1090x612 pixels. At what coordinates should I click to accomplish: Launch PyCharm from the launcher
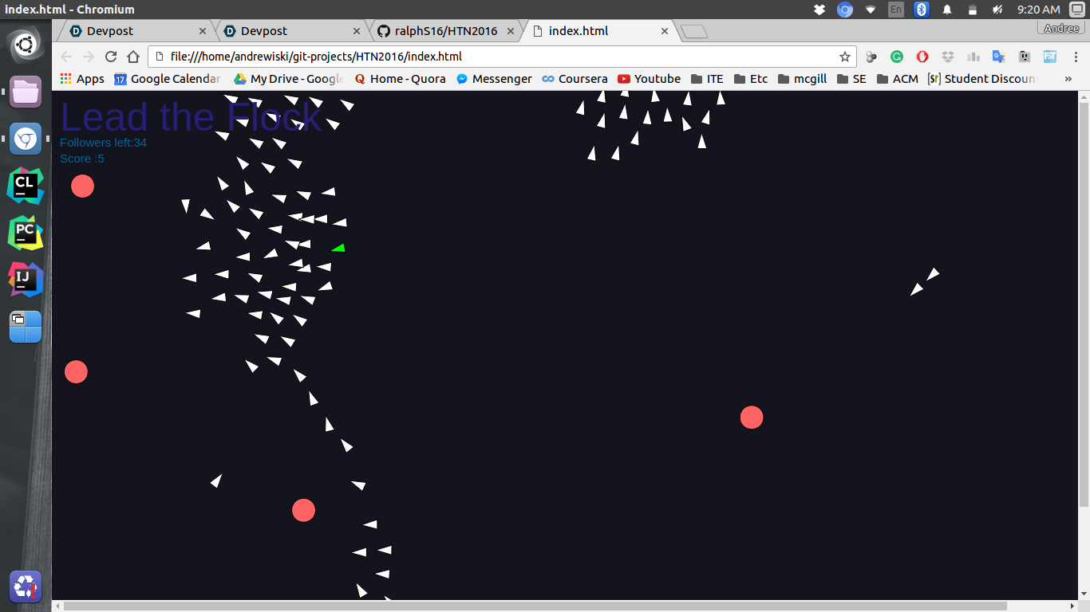(26, 233)
